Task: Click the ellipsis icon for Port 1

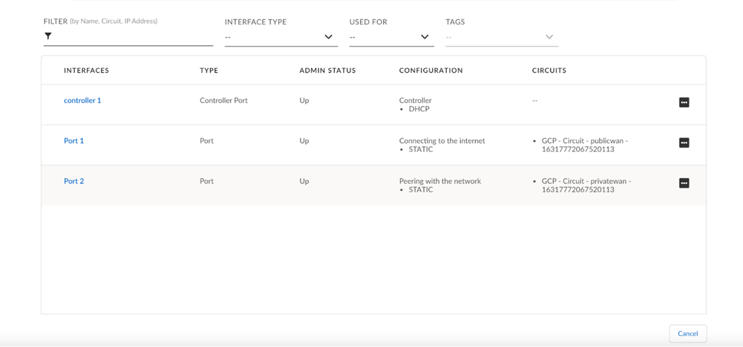Action: coord(684,143)
